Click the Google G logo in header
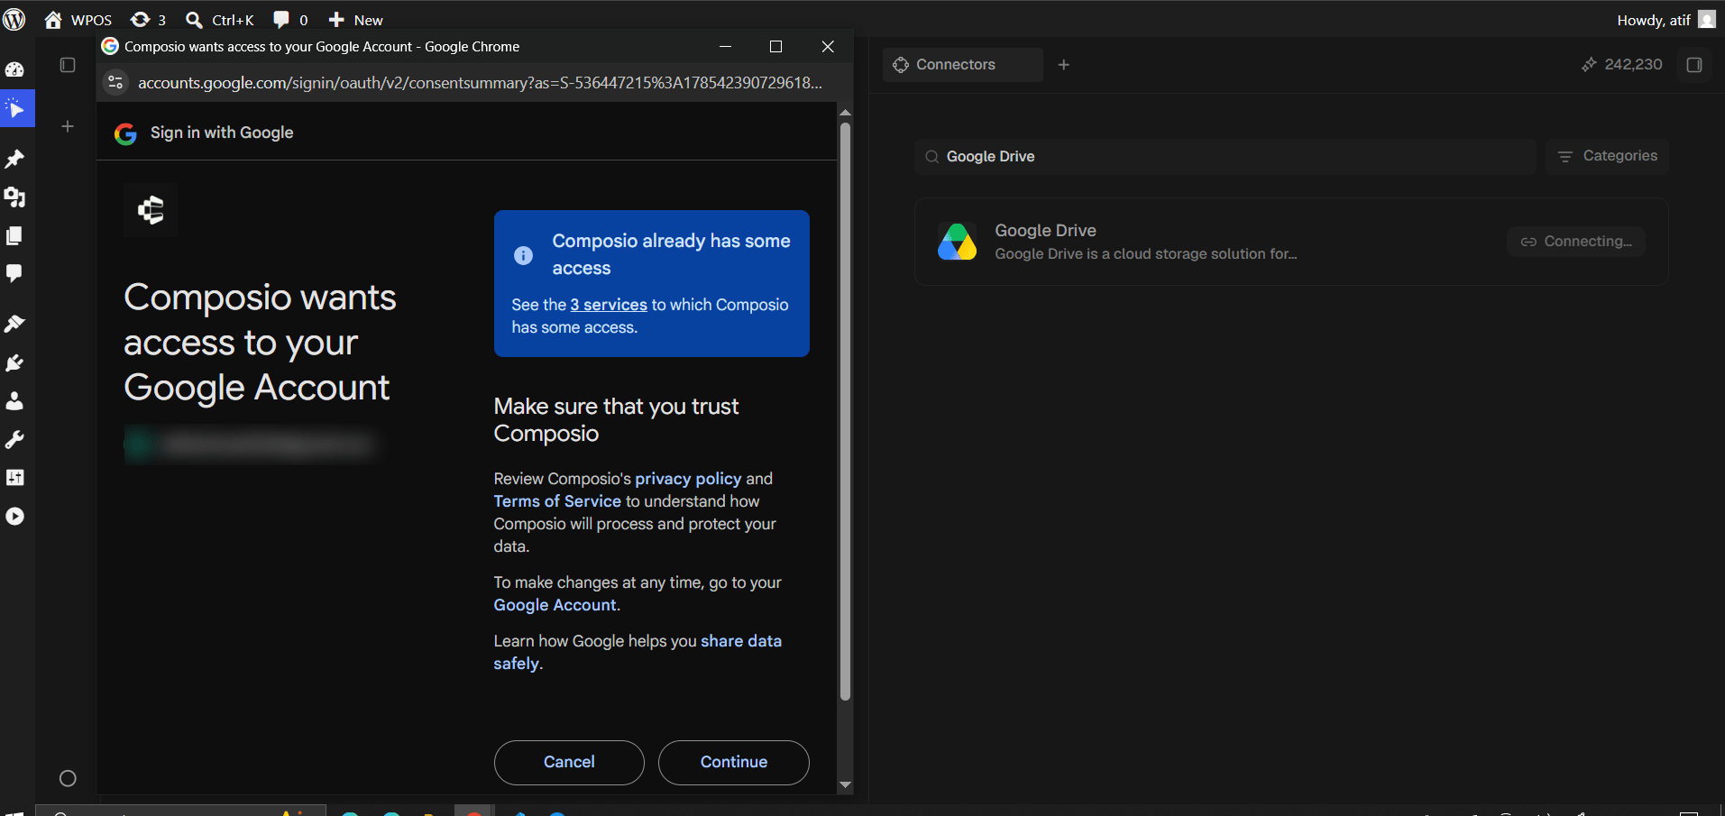1725x816 pixels. (125, 133)
